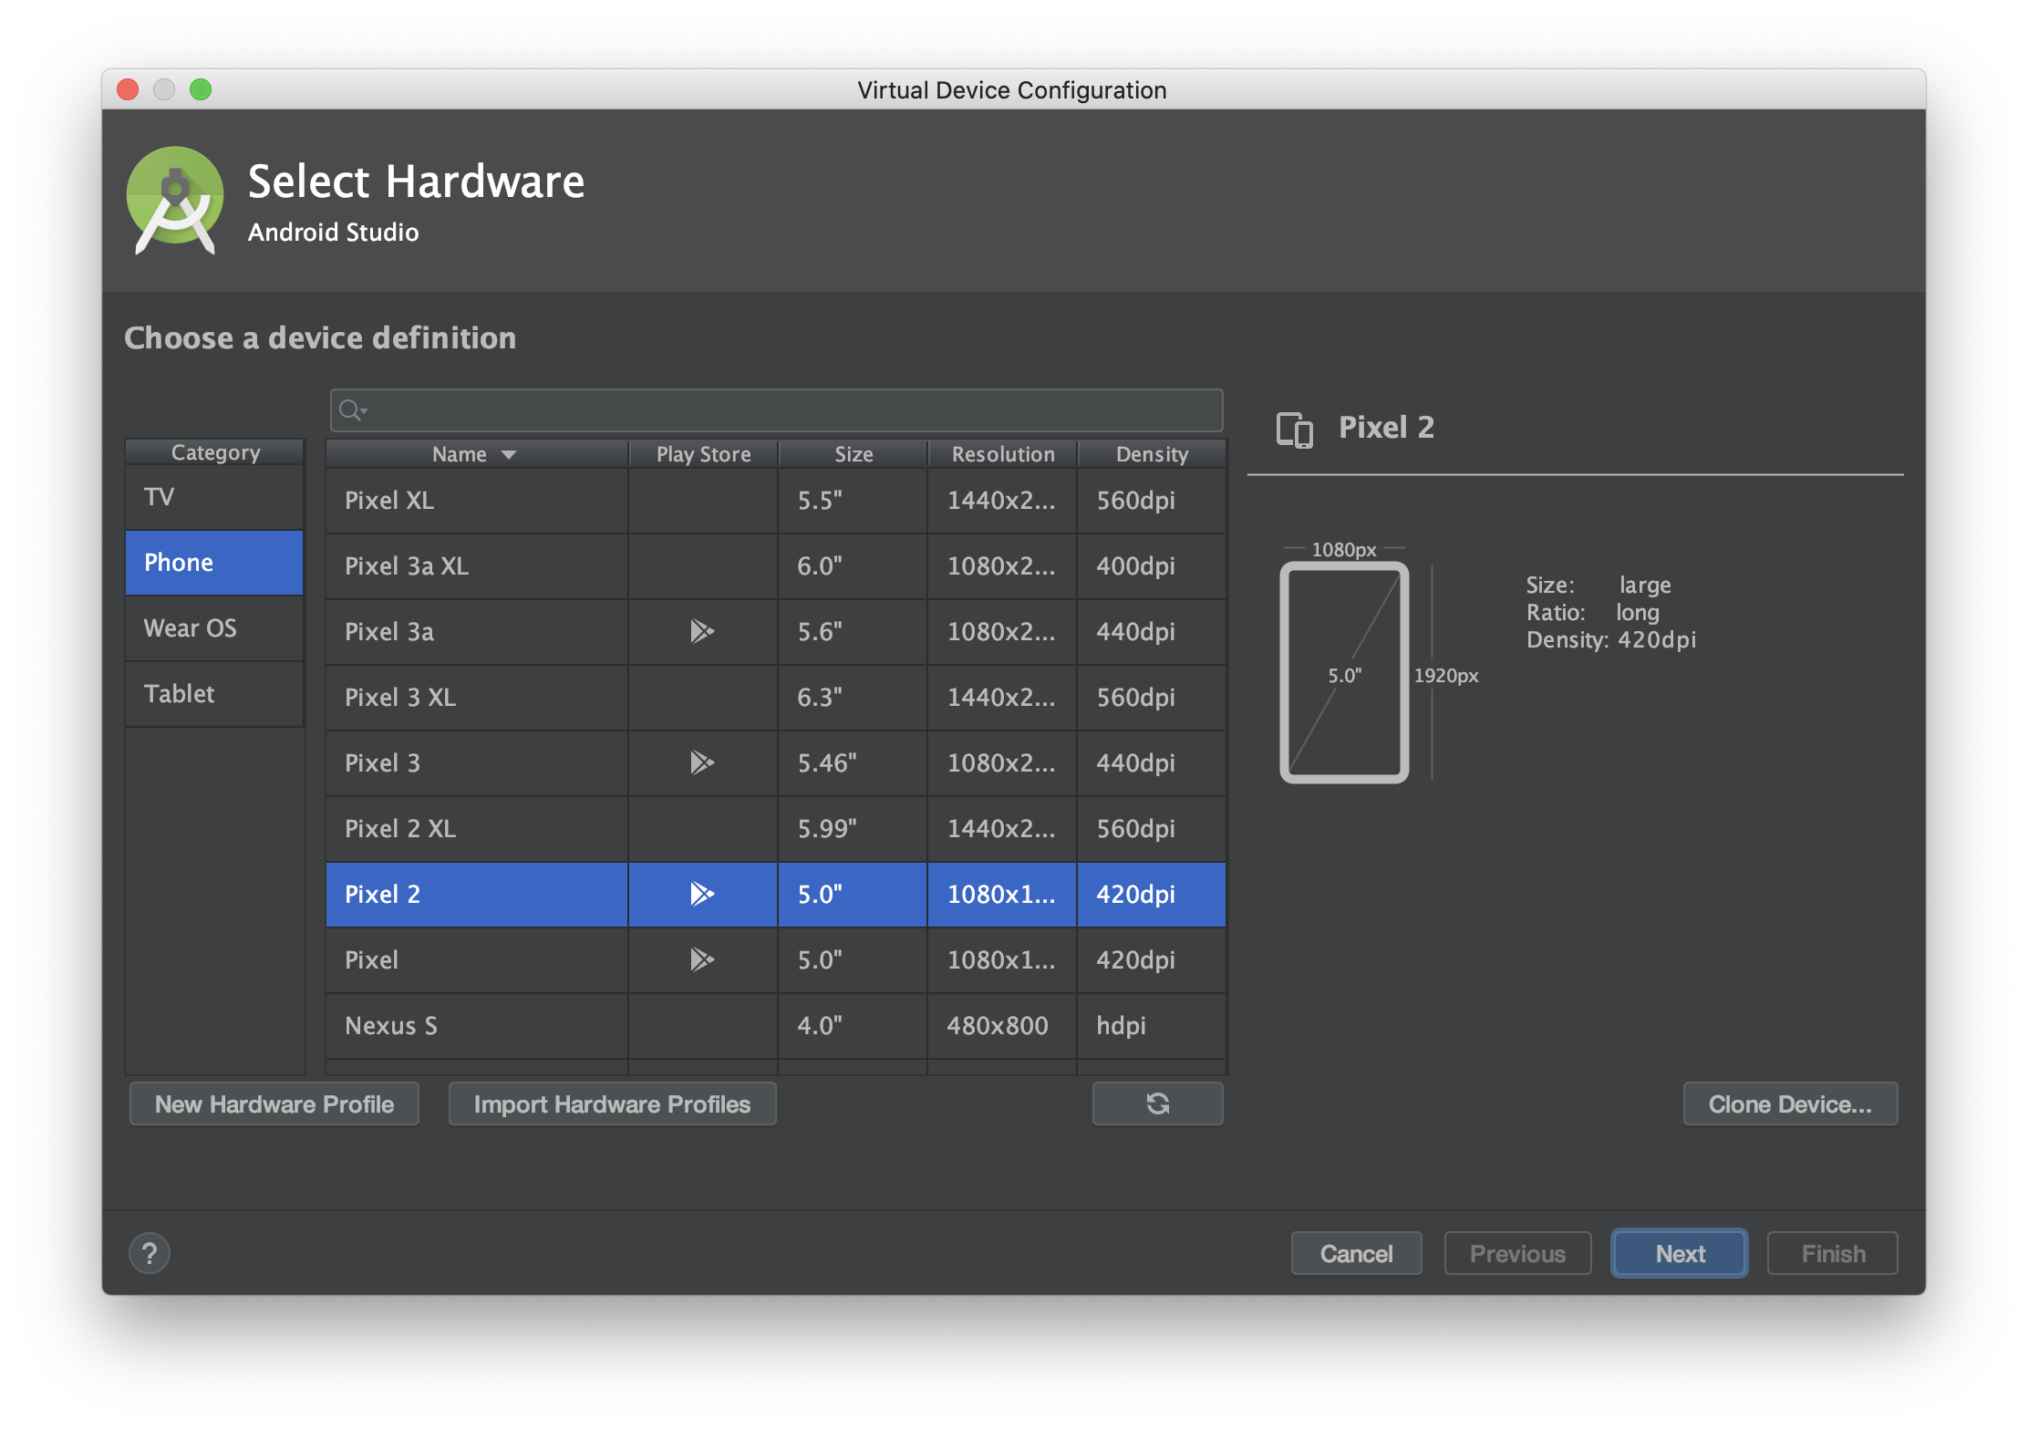Click the search magnifier icon

point(351,410)
